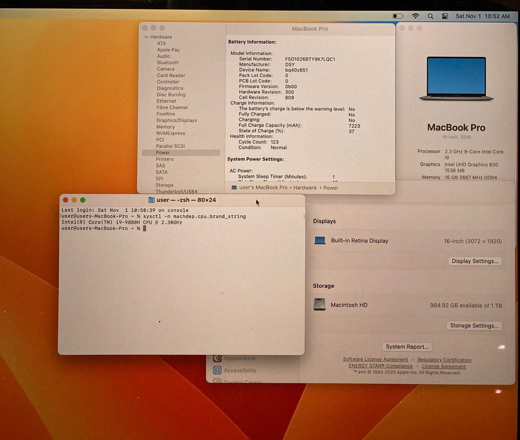Click the System Report button
The width and height of the screenshot is (520, 440).
(407, 346)
